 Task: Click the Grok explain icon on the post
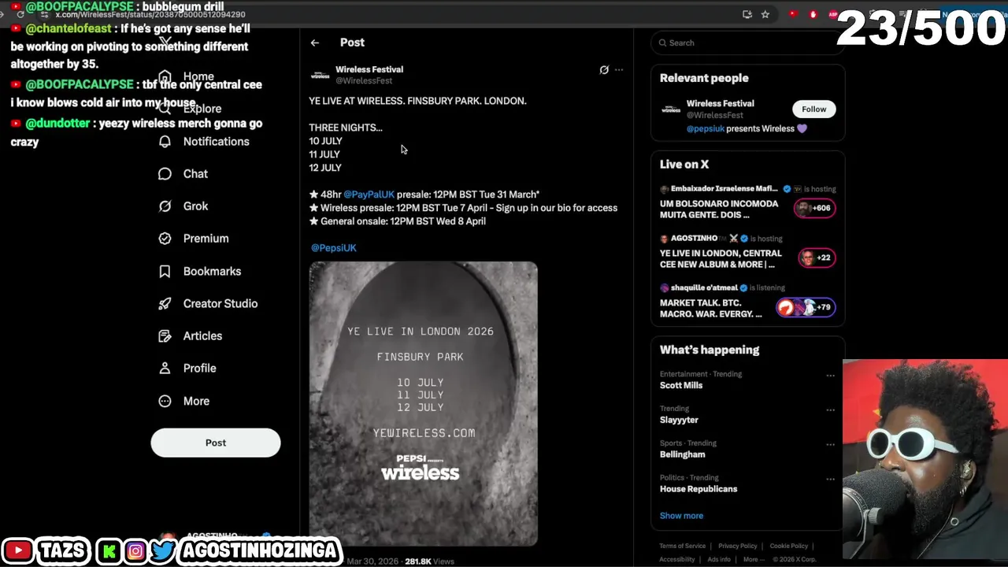604,70
